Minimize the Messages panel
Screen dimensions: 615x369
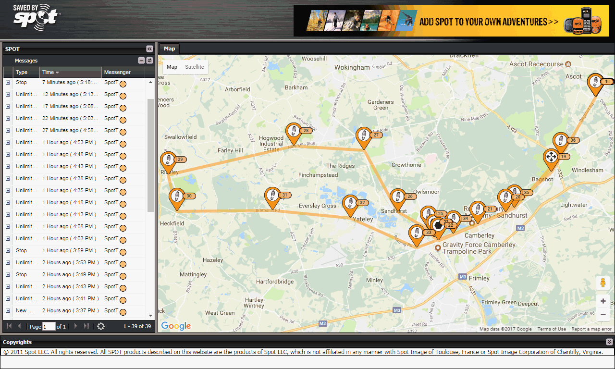tap(141, 61)
